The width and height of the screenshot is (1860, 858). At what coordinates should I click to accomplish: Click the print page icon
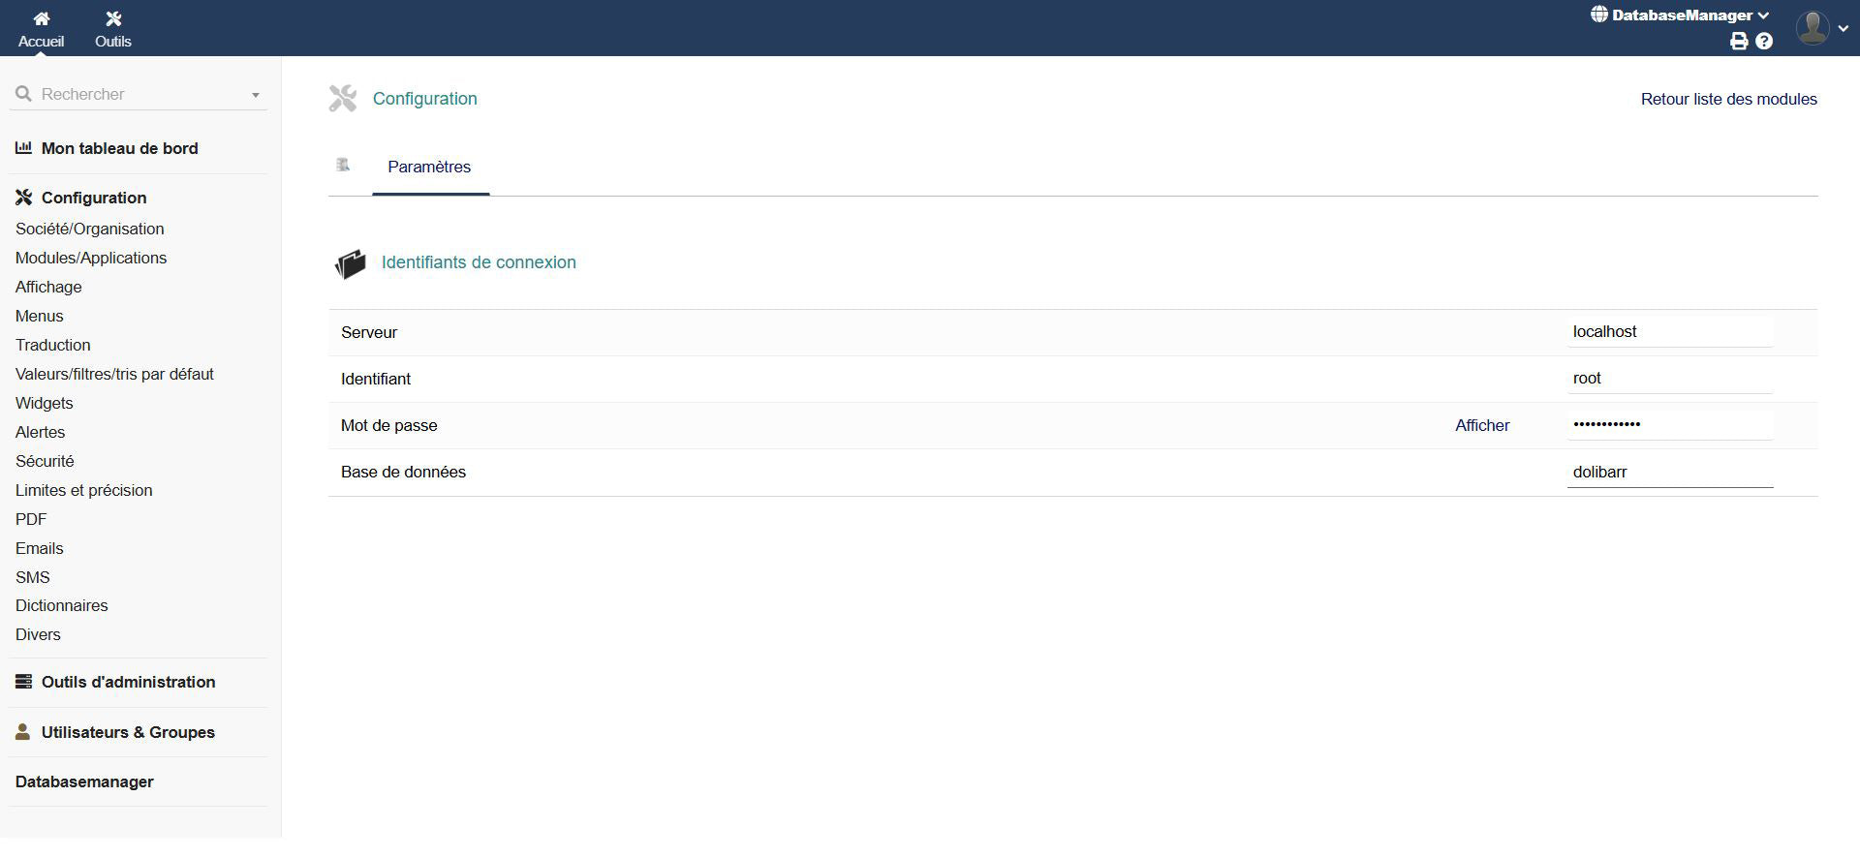pyautogui.click(x=1739, y=41)
